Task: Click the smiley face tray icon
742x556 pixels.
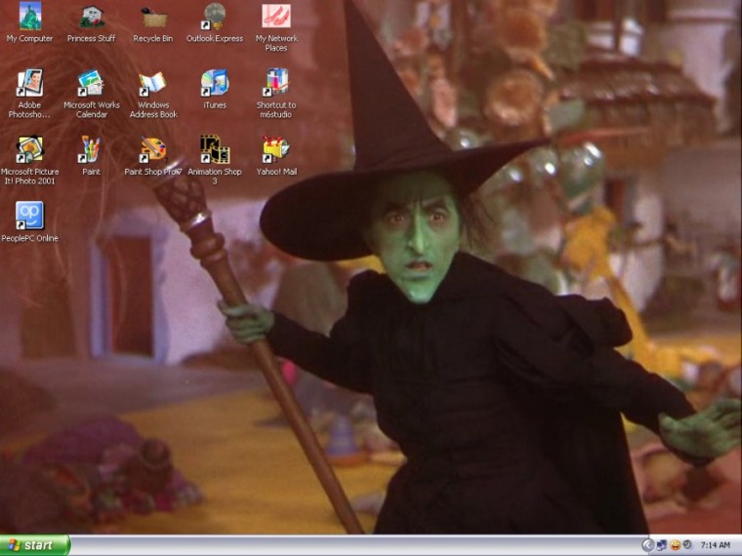Action: pyautogui.click(x=676, y=545)
